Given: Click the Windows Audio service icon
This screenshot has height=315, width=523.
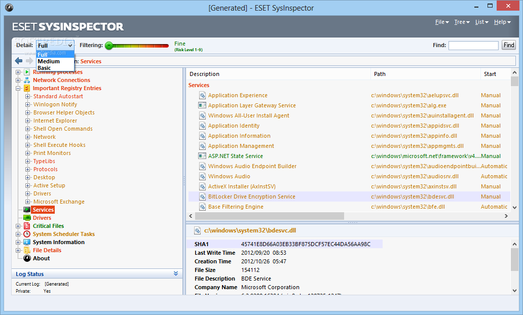Looking at the screenshot, I should (202, 176).
